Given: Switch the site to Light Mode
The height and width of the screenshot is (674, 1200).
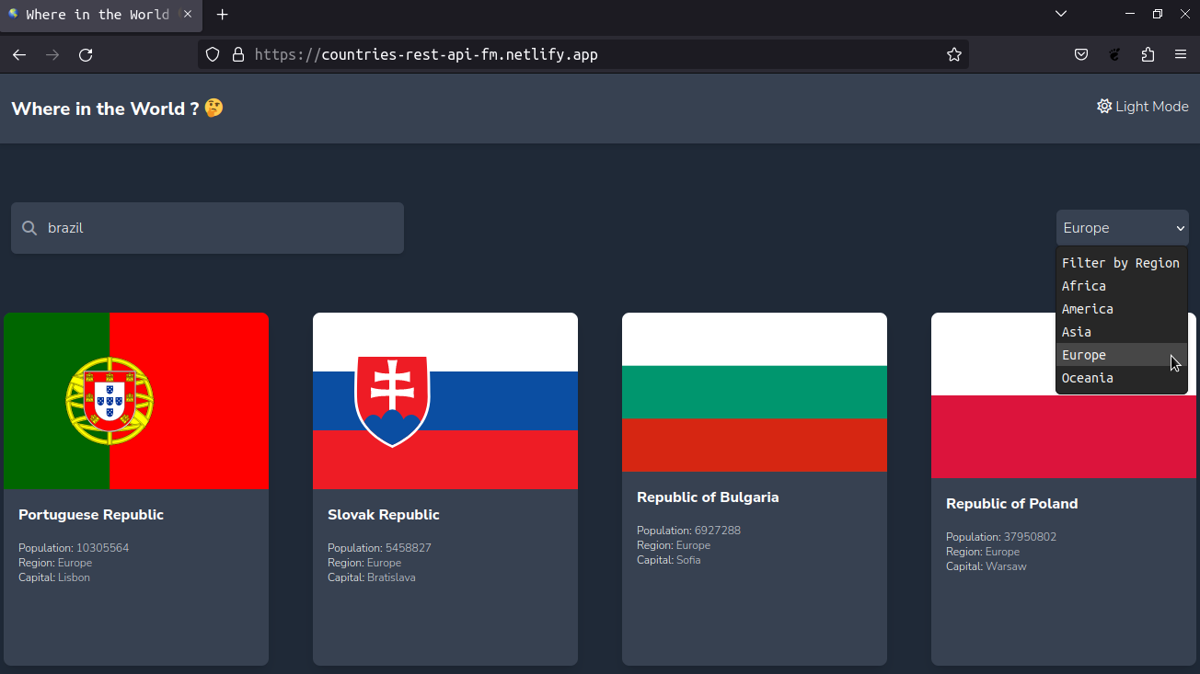Looking at the screenshot, I should pyautogui.click(x=1142, y=106).
